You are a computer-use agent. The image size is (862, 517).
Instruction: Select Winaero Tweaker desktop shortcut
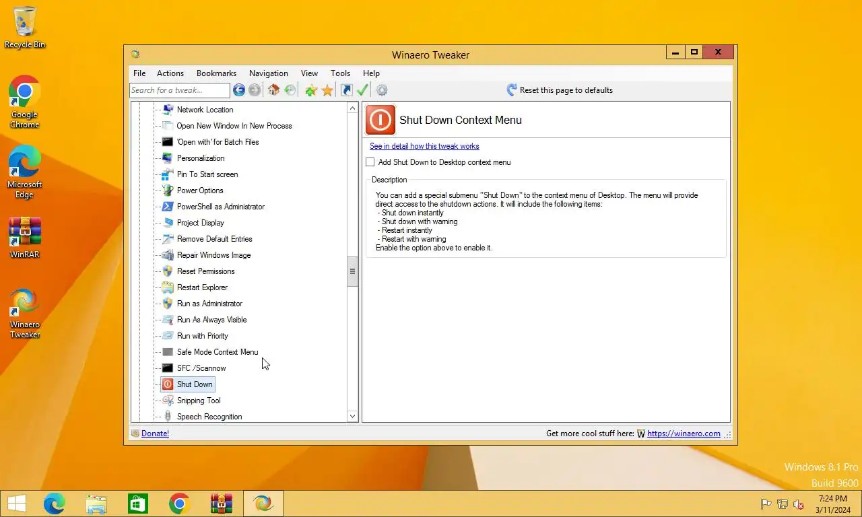[x=25, y=313]
